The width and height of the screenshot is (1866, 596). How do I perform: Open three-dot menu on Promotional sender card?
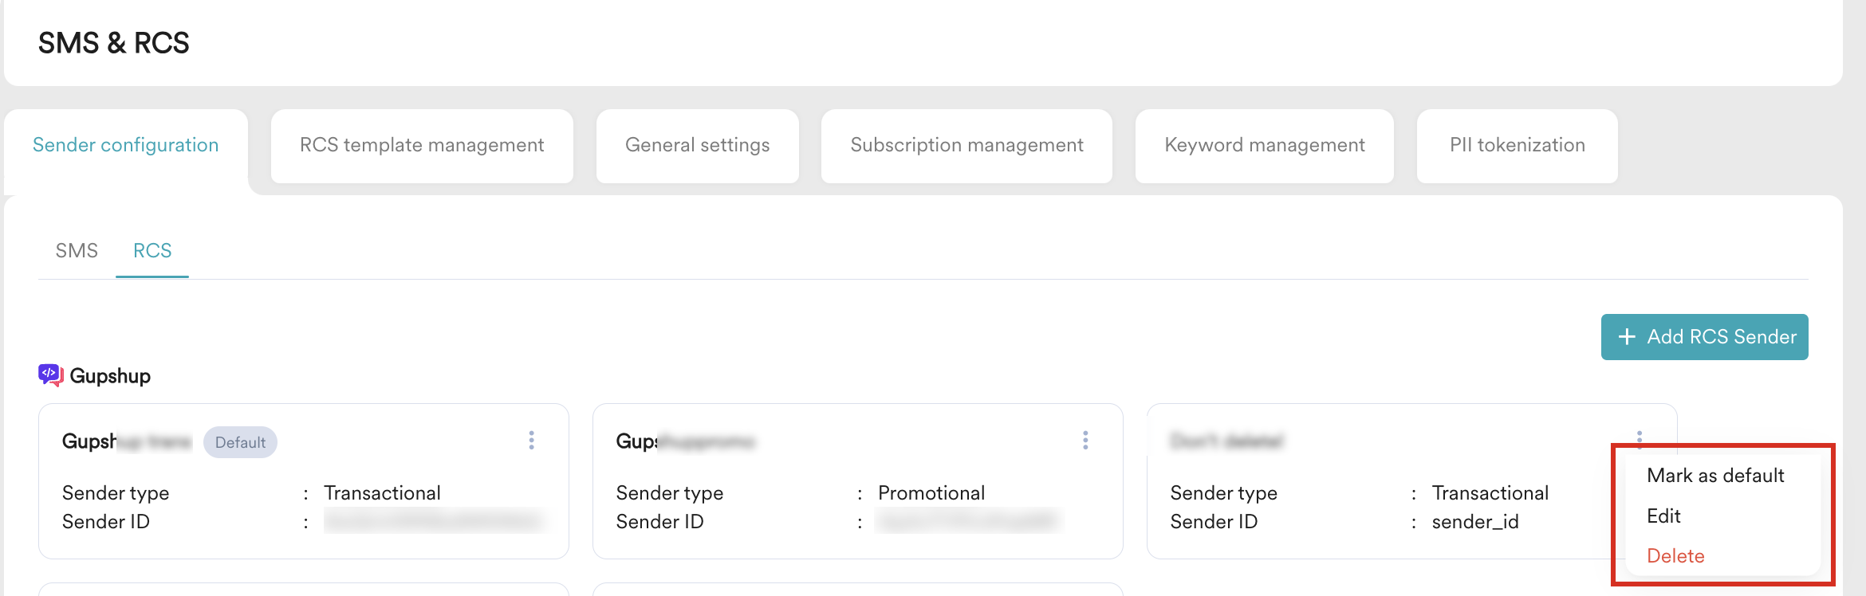pos(1085,441)
